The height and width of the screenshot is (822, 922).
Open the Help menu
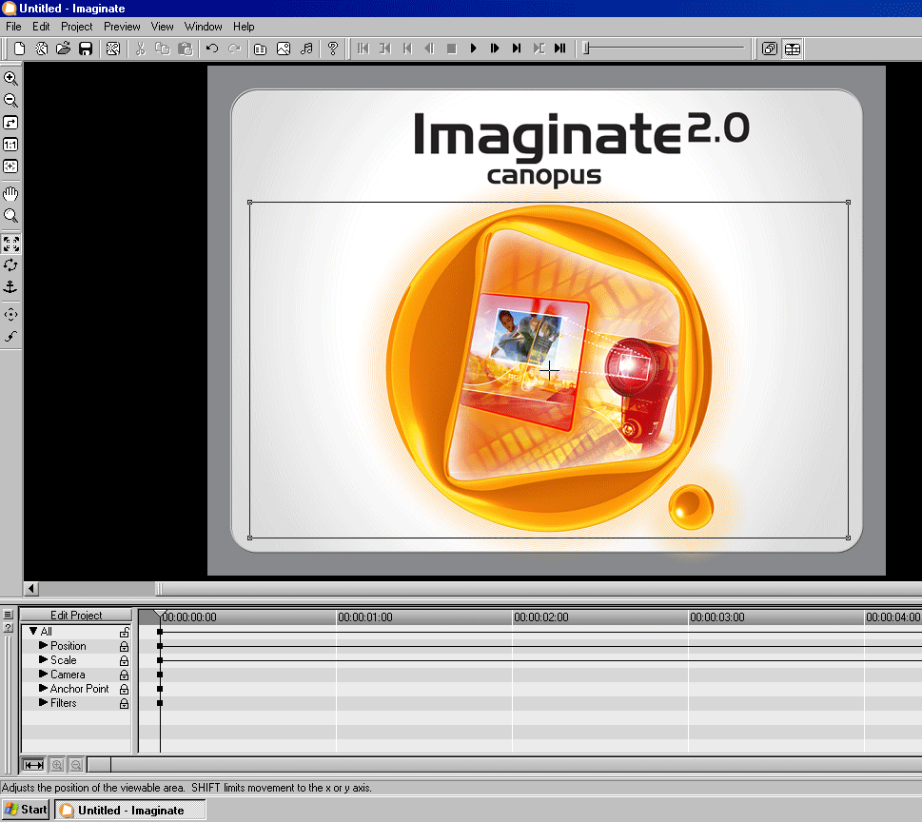244,27
